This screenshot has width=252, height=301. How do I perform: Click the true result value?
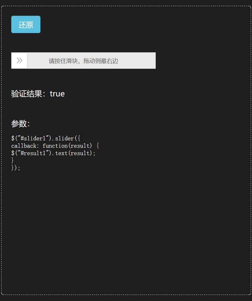[57, 94]
